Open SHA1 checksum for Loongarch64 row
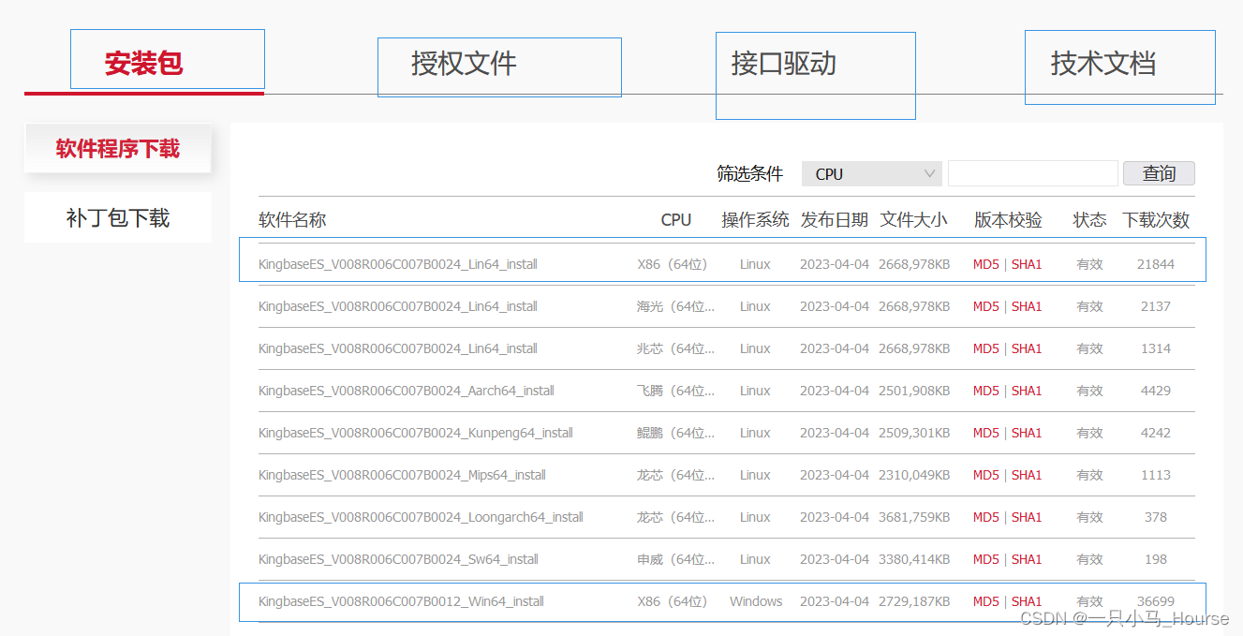This screenshot has width=1243, height=636. (x=1027, y=517)
